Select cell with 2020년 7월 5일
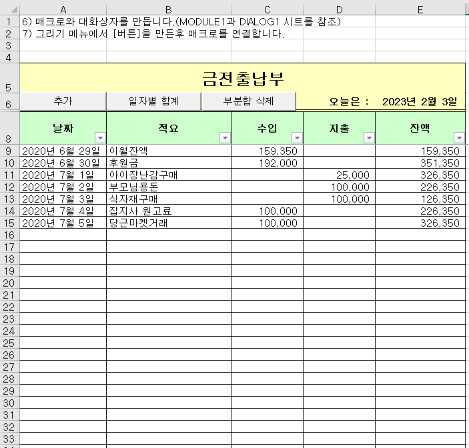This screenshot has width=469, height=448. [63, 223]
